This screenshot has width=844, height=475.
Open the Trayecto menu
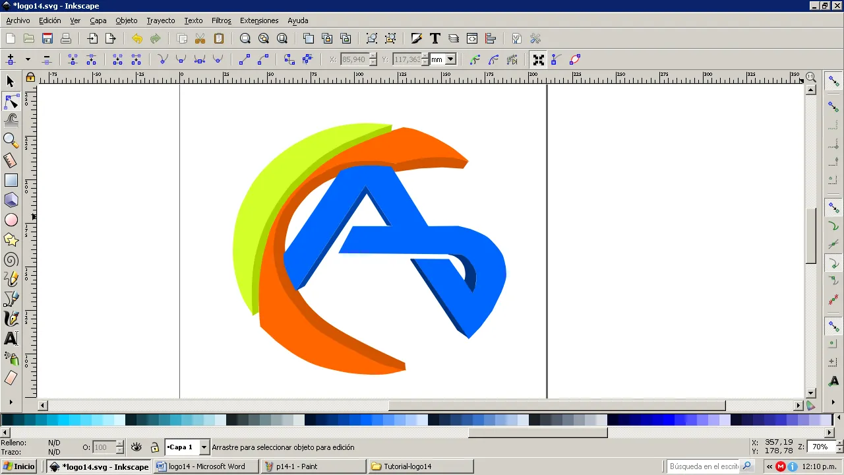point(161,20)
